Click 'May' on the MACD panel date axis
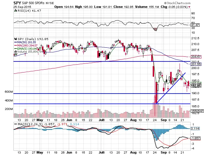Screen dimensions: 204x155 40,152
